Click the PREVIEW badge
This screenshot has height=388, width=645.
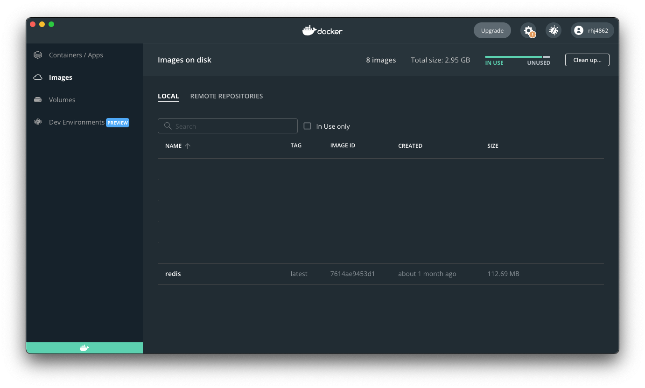[118, 123]
